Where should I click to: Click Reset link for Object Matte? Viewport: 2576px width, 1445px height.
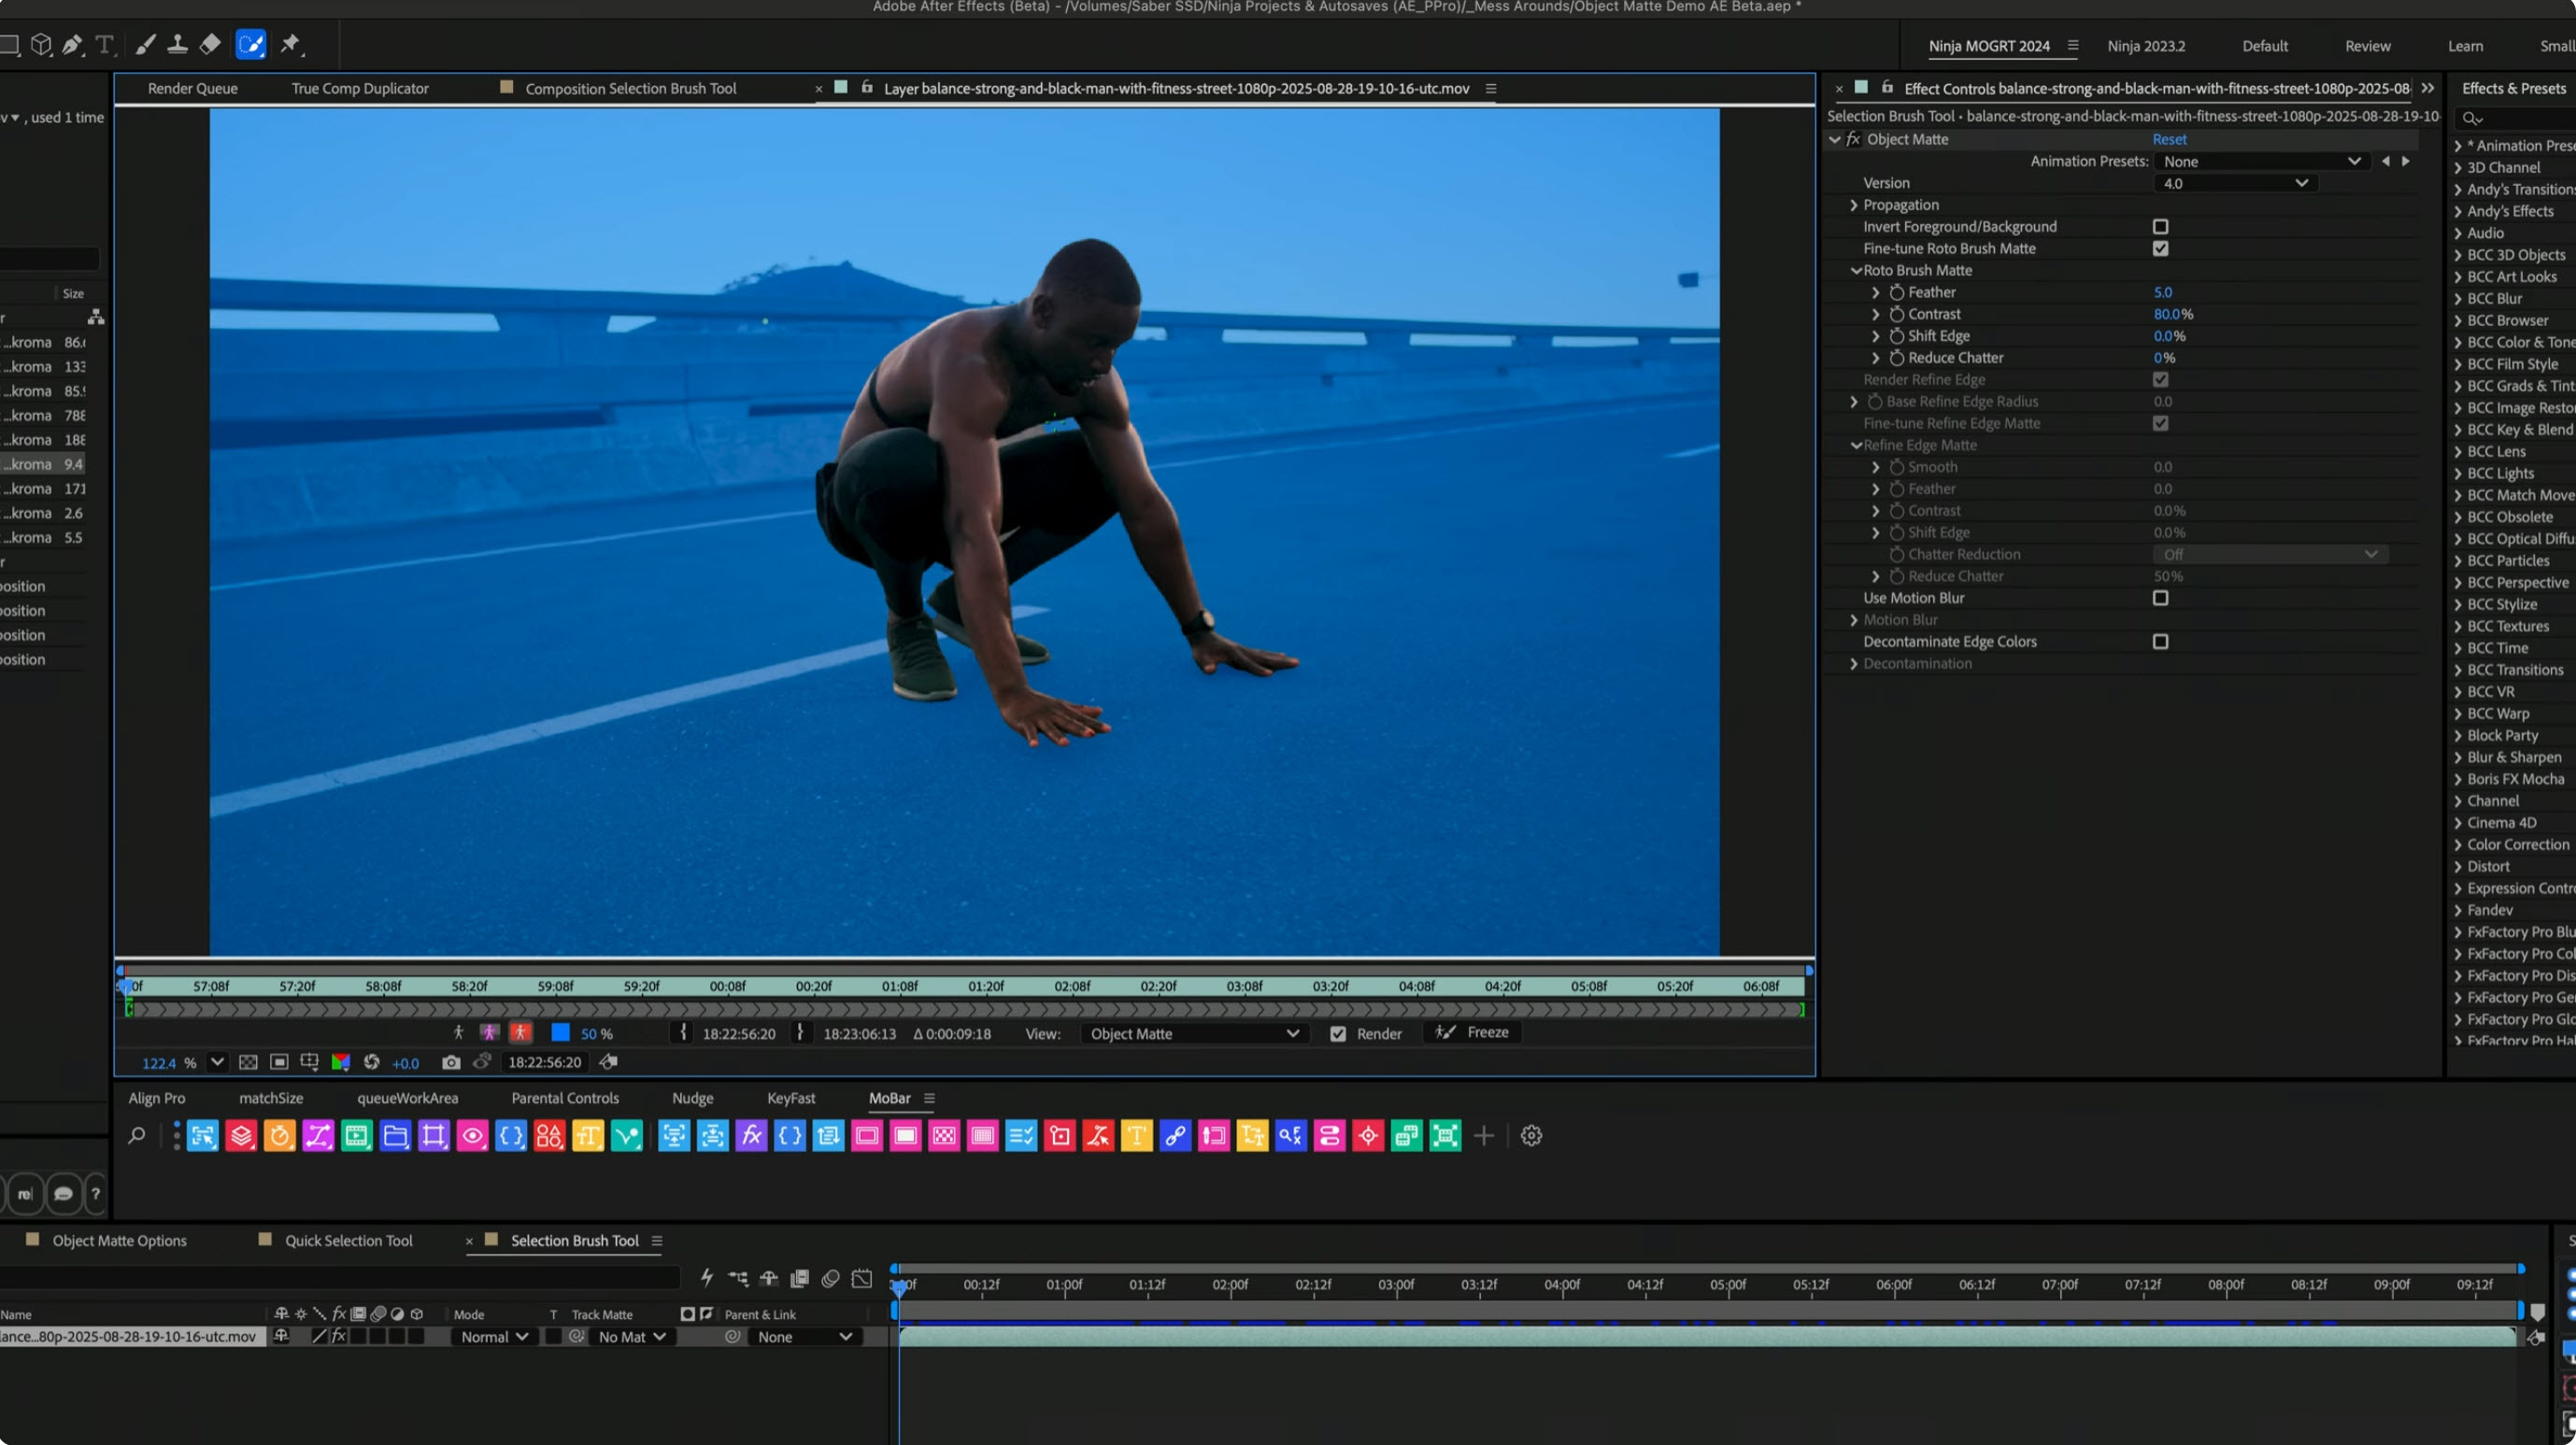(2169, 139)
